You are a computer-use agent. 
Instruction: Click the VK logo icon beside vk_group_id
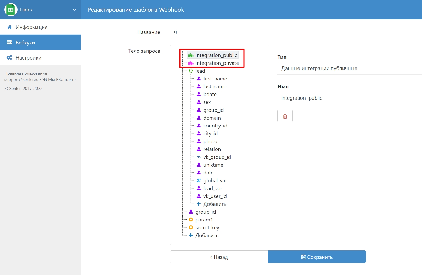199,157
